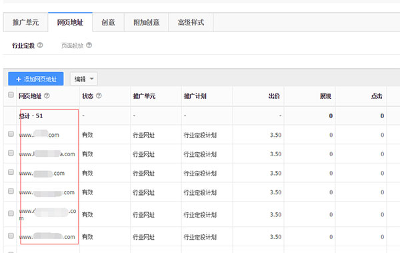
Task: Switch to the 推广单元 tab
Action: point(25,23)
